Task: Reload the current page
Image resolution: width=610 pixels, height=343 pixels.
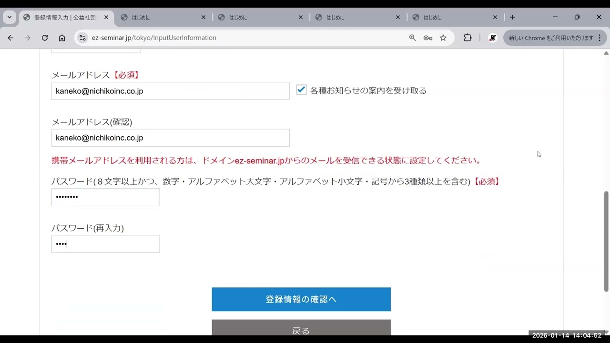Action: click(45, 38)
